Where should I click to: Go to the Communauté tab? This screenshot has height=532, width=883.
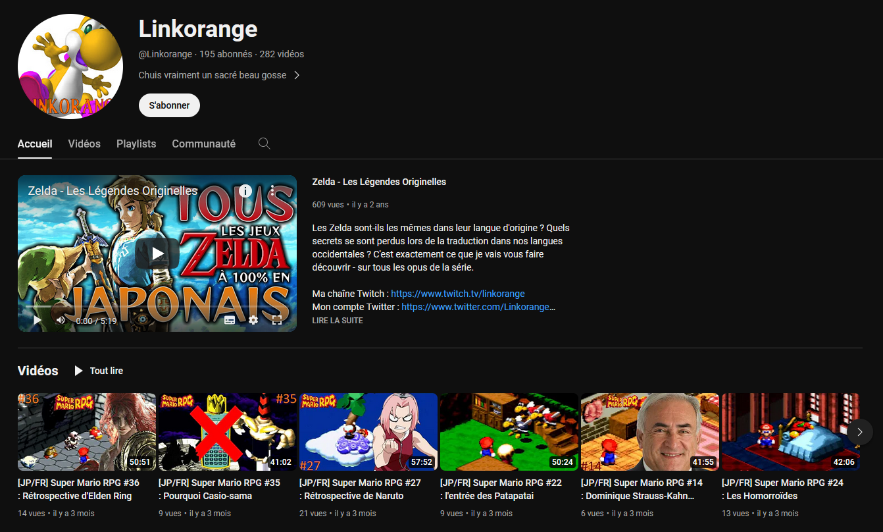coord(203,144)
